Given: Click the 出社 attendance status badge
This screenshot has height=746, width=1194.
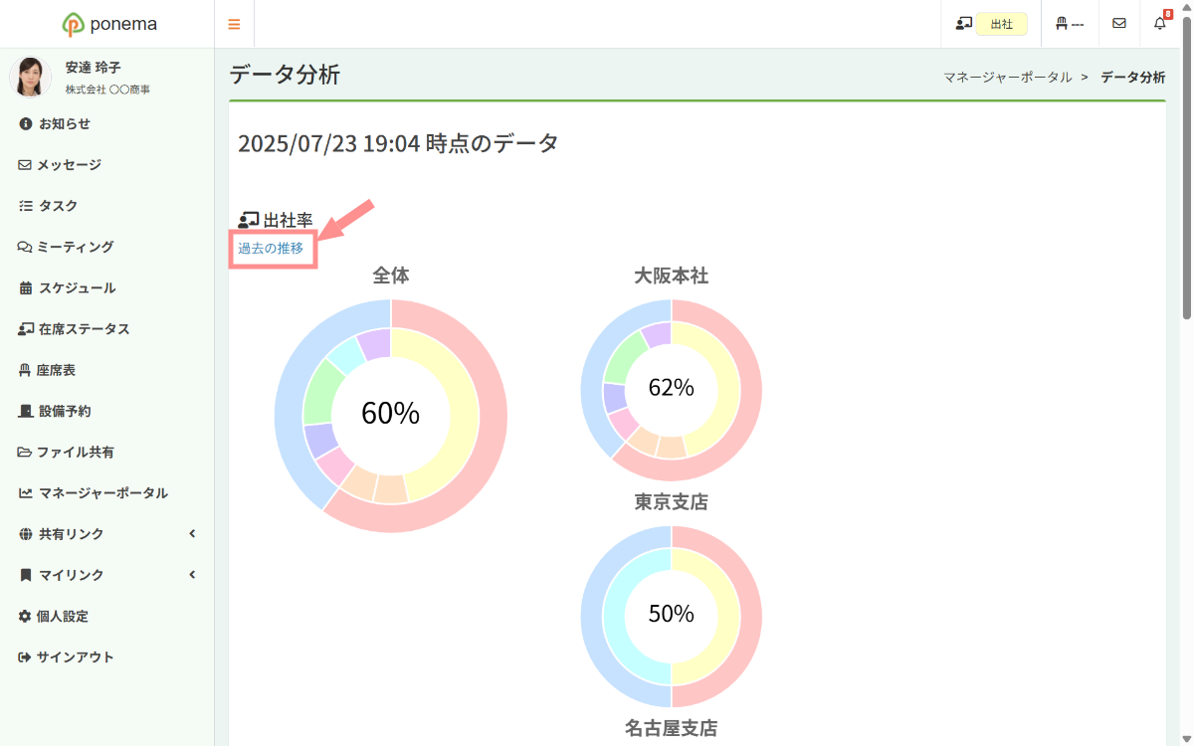Looking at the screenshot, I should click(x=1001, y=24).
